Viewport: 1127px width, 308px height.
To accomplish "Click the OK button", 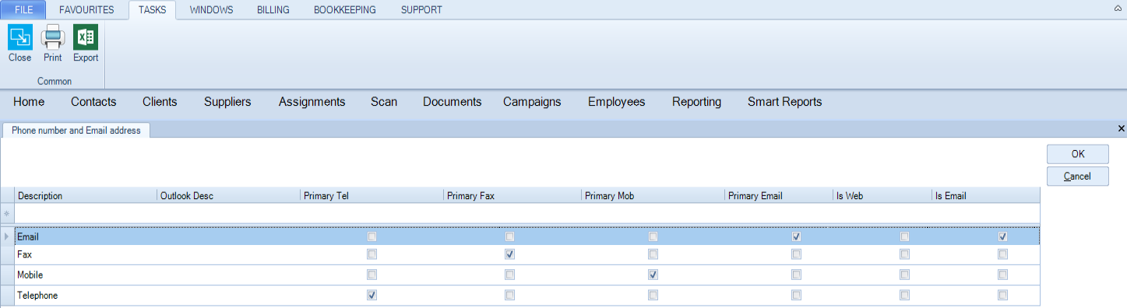I will click(x=1078, y=154).
